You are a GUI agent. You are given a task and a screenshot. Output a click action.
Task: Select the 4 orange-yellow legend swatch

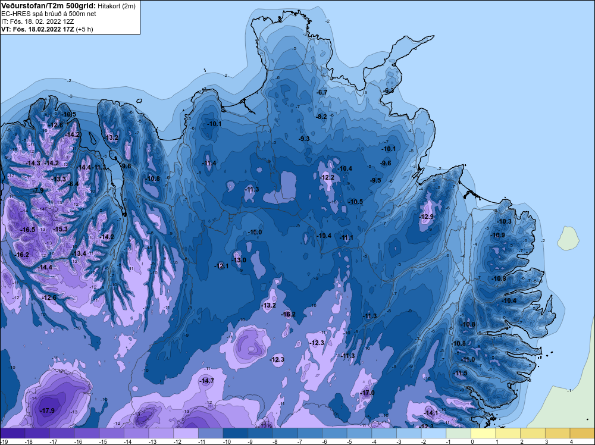tap(582, 433)
